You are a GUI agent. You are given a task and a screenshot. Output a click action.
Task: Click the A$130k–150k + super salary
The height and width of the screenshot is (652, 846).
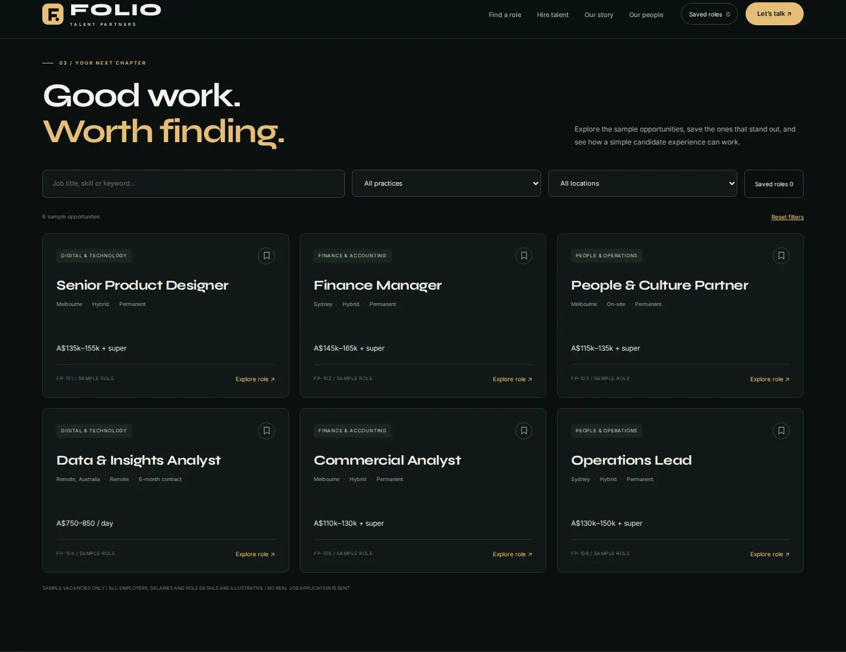click(607, 523)
